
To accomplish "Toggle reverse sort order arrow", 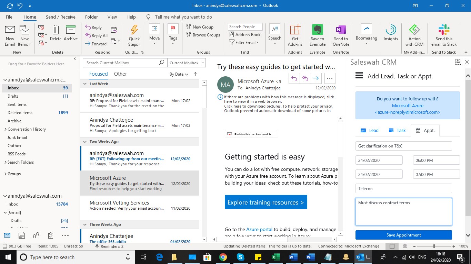I will click(x=196, y=74).
